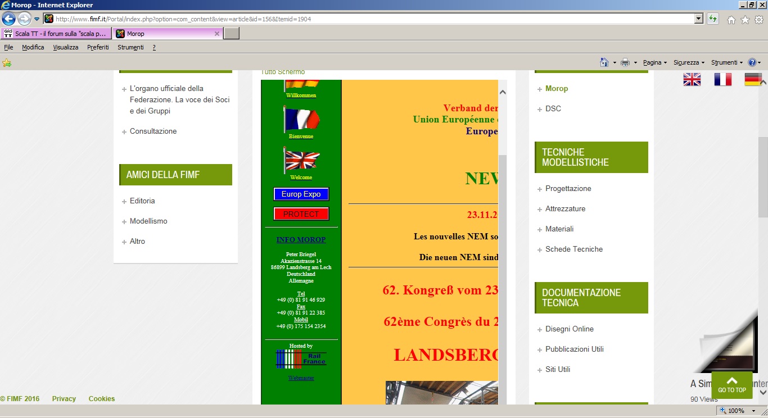Screen dimensions: 768x418
Task: Click the blue Europ Expo button
Action: click(301, 194)
